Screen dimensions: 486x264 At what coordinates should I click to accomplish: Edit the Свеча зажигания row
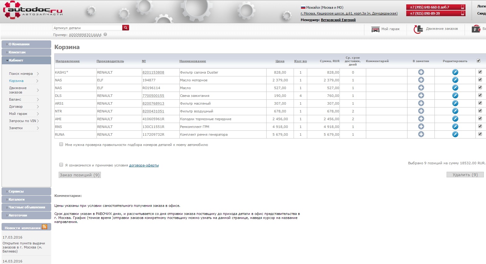(455, 95)
